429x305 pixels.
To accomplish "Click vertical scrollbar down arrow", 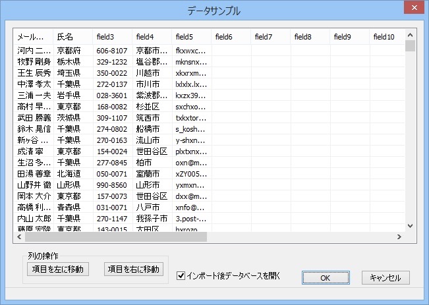I will point(410,225).
